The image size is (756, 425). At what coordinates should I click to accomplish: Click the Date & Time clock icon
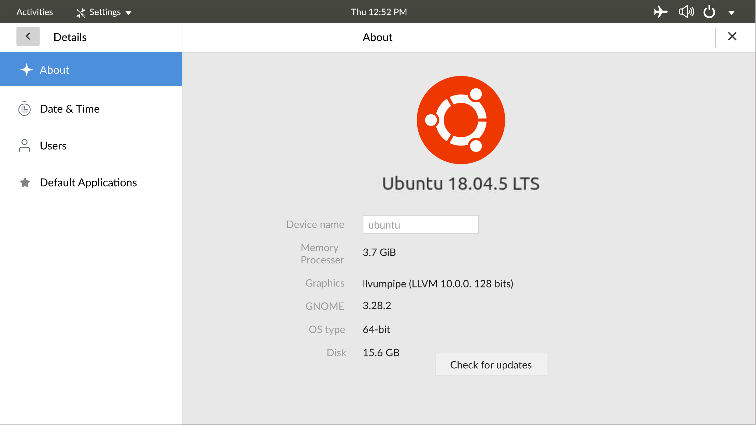click(x=24, y=109)
